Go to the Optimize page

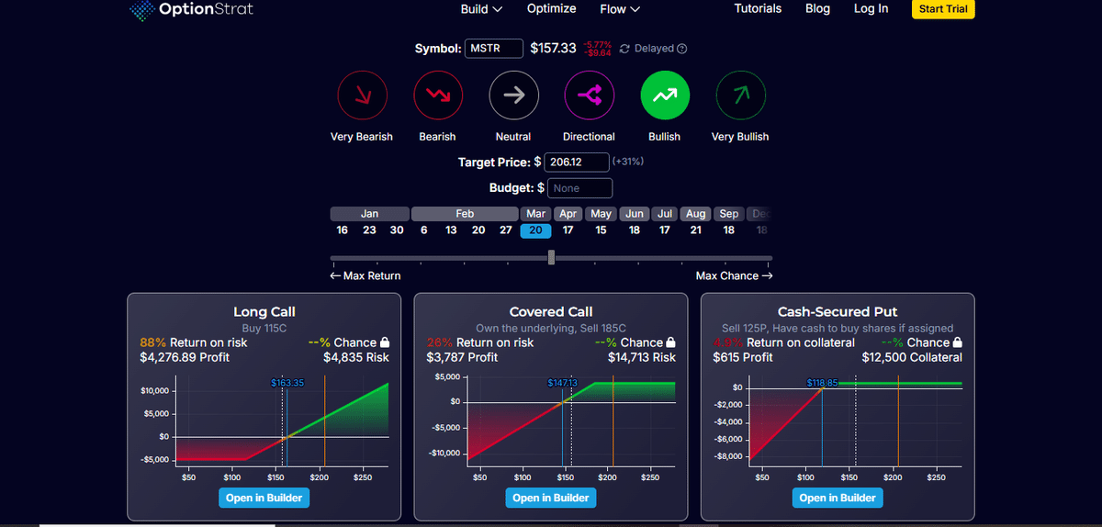tap(552, 8)
